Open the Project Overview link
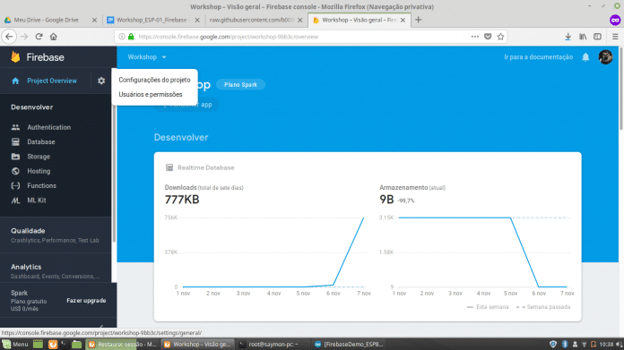624x350 pixels. tap(52, 81)
